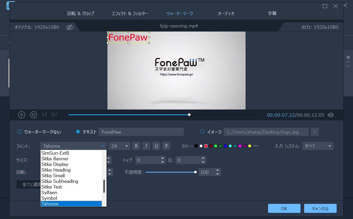The width and height of the screenshot is (353, 219).
Task: Choose 'Sitka Subheading' from font list
Action: pos(71,181)
